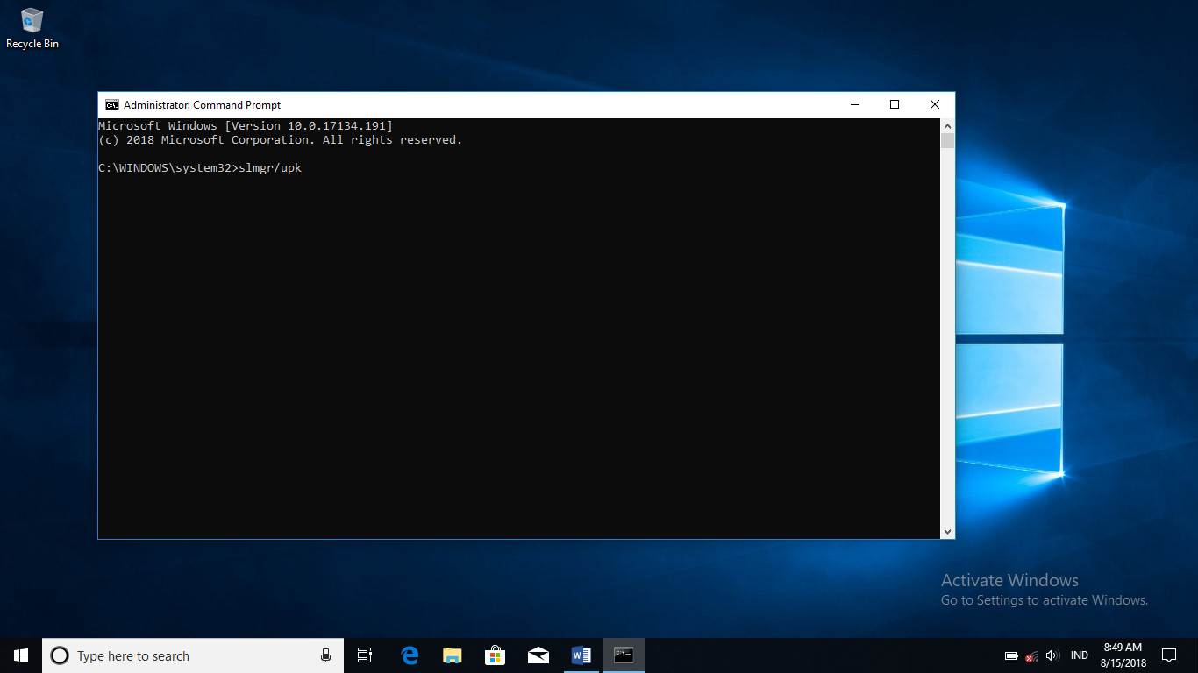Open the Action Center notifications icon

(x=1169, y=655)
